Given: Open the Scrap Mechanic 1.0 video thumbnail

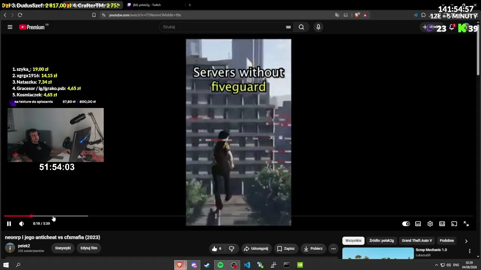Looking at the screenshot, I should point(378,253).
